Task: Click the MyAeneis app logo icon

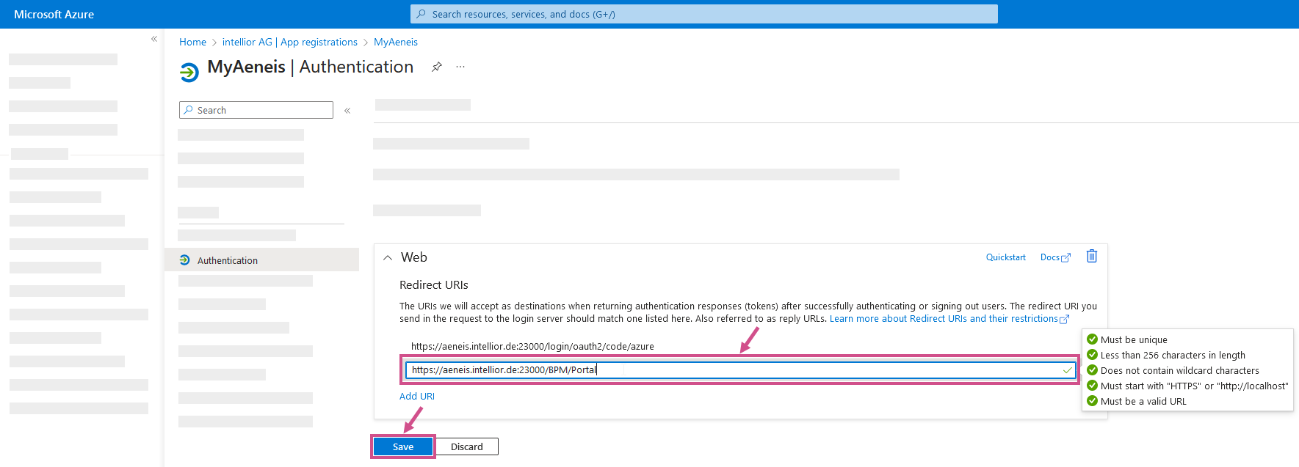Action: coord(189,71)
